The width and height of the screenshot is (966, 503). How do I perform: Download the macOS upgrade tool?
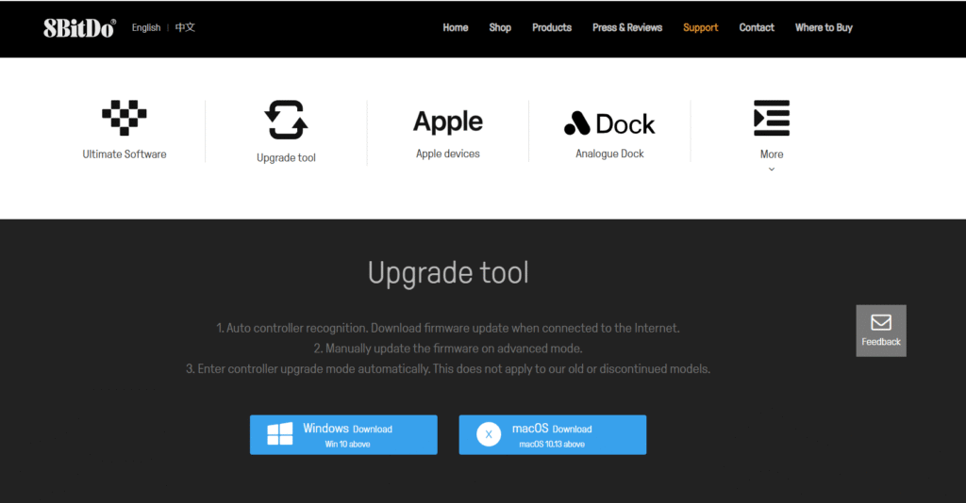point(553,435)
